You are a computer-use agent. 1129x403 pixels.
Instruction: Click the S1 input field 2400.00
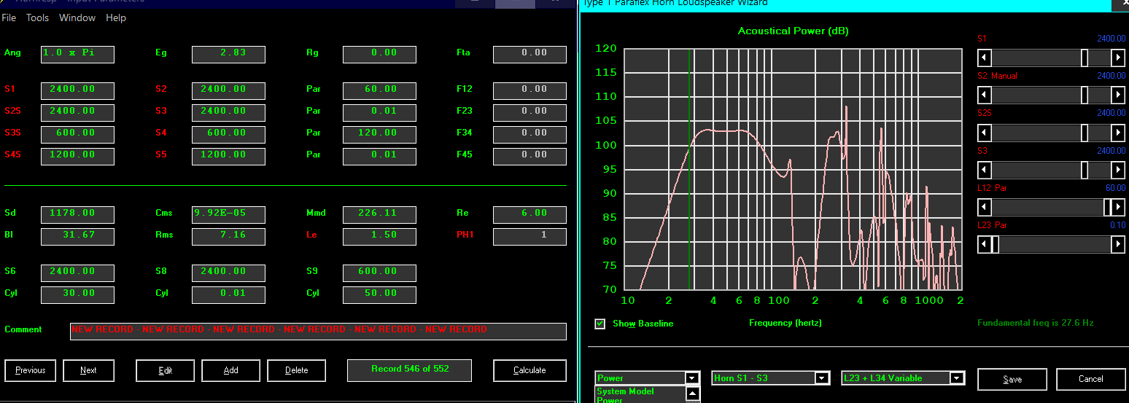[x=77, y=90]
